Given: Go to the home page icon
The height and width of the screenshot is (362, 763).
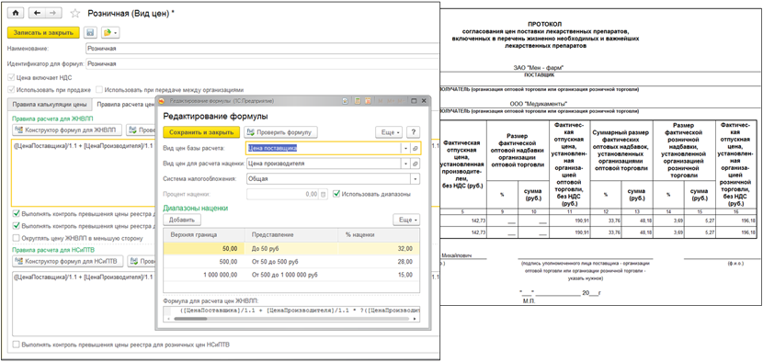Looking at the screenshot, I should pos(17,14).
